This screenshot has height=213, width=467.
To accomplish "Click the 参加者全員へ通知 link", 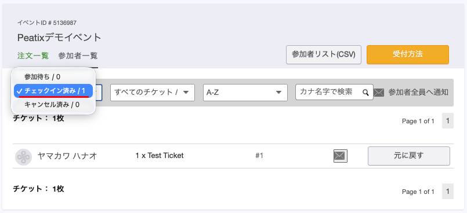I will pos(418,93).
